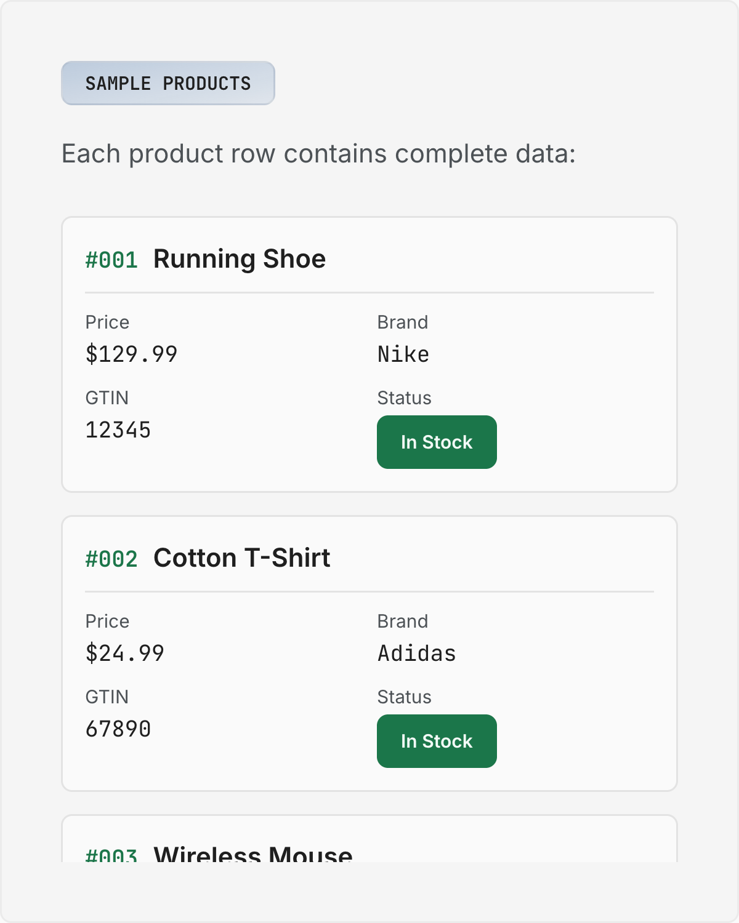Click the GTIN value 12345

[118, 430]
